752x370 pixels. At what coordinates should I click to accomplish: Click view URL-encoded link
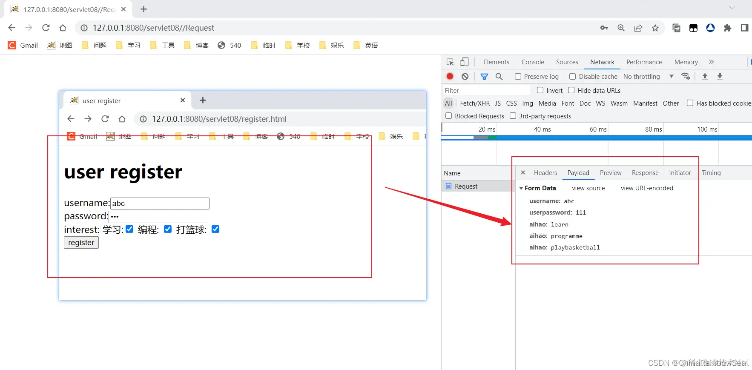[x=647, y=188]
